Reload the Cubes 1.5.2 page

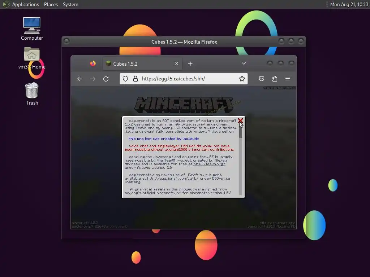(x=106, y=79)
